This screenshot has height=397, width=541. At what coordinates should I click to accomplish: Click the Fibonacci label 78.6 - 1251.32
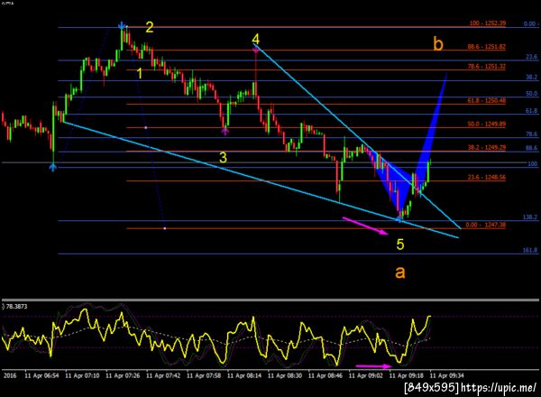tap(487, 66)
